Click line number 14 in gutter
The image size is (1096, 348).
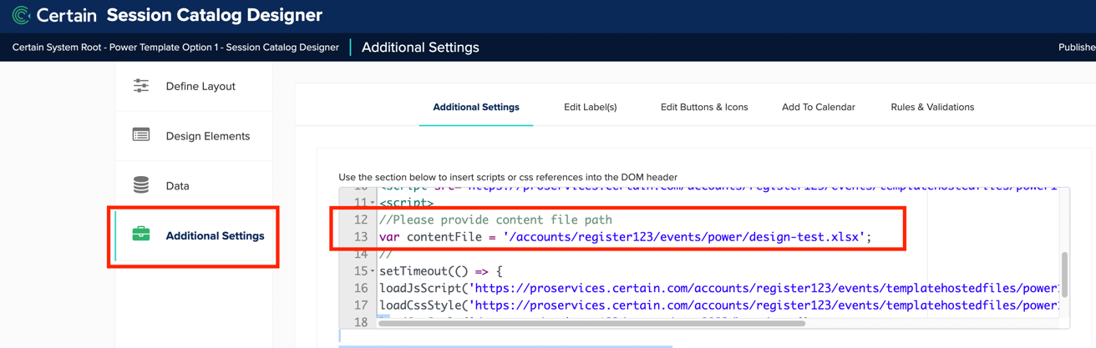360,255
